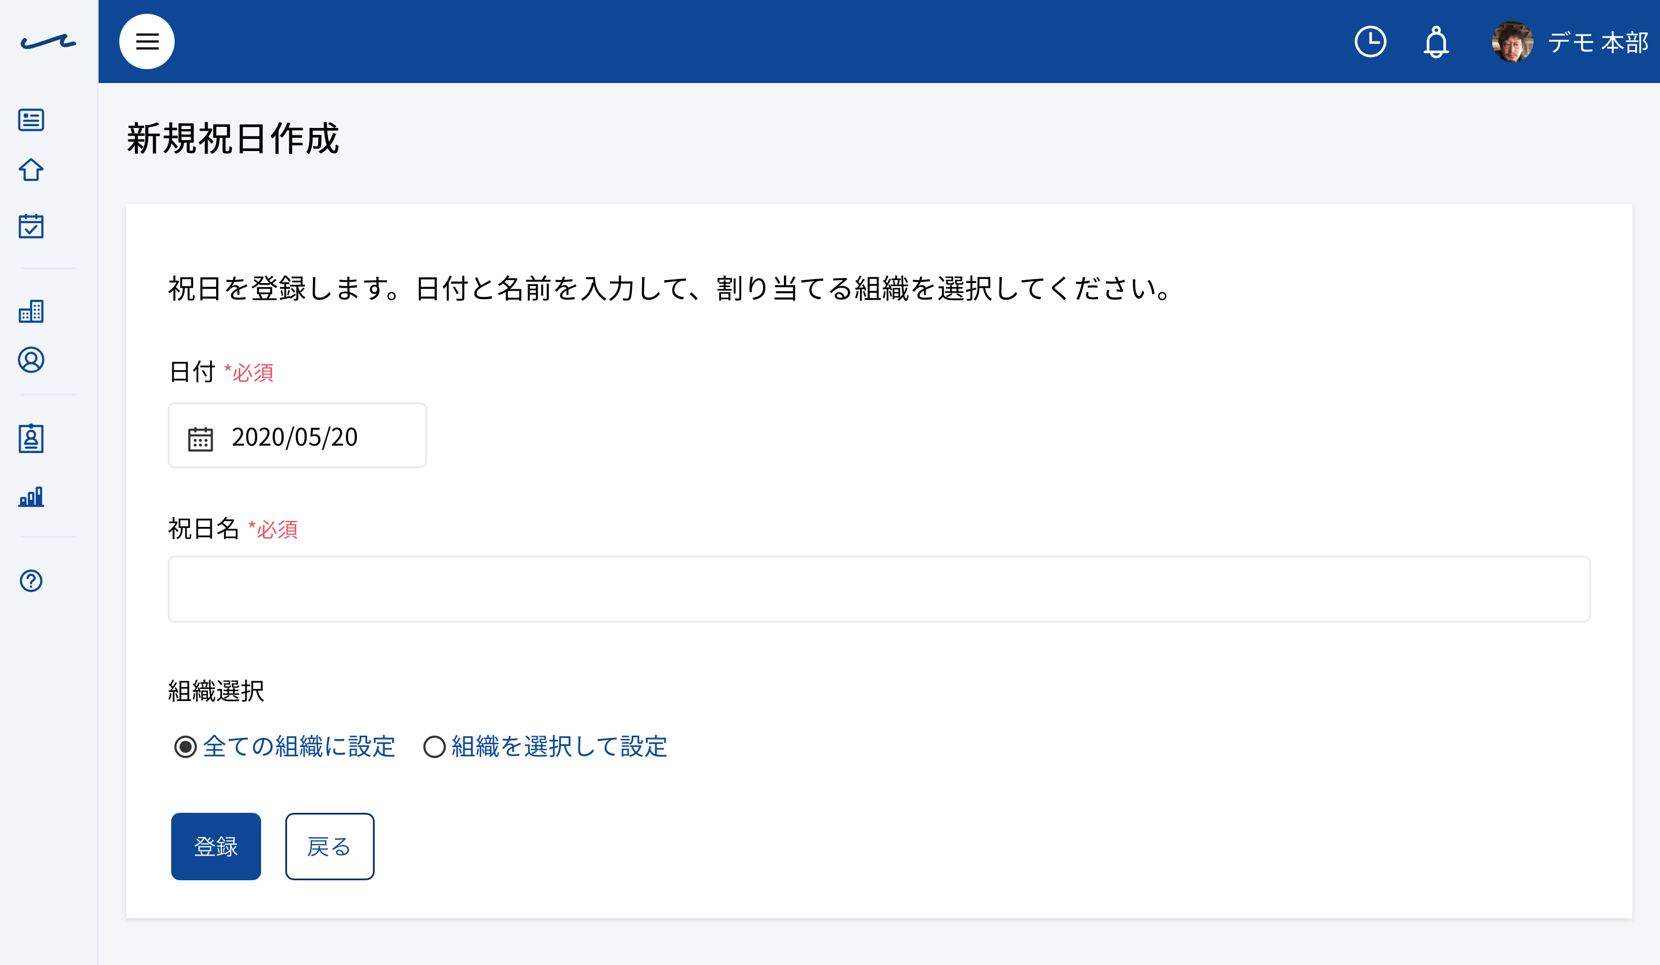Open the help question mark icon
Viewport: 1660px width, 965px height.
tap(31, 581)
